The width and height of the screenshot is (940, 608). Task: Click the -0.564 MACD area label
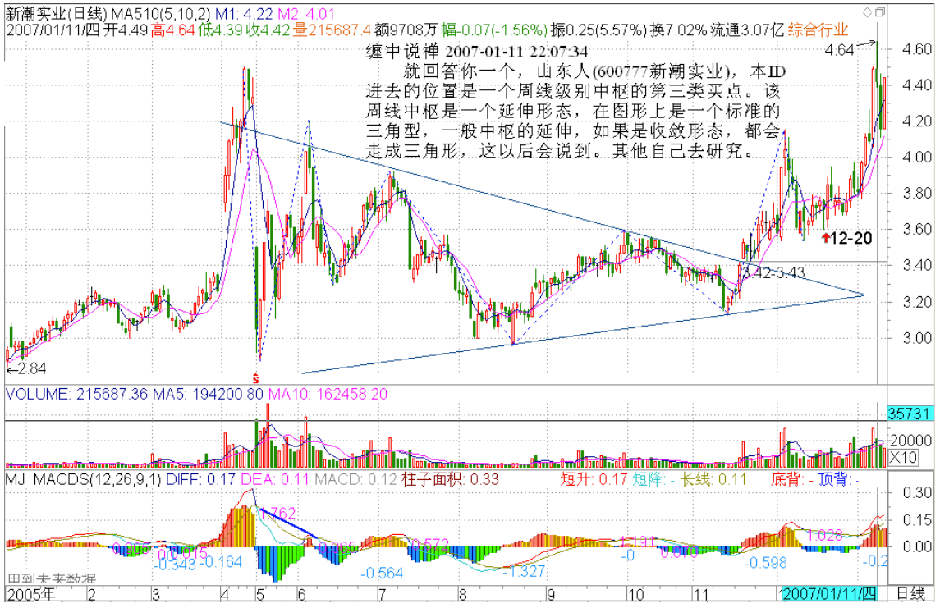coord(382,574)
